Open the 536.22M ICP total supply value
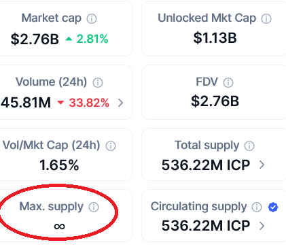The height and width of the screenshot is (249, 286). pos(206,165)
